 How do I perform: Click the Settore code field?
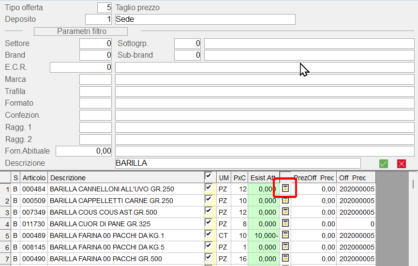point(95,44)
